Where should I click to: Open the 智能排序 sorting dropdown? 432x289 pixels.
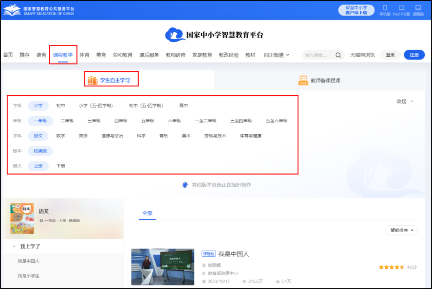(x=401, y=230)
